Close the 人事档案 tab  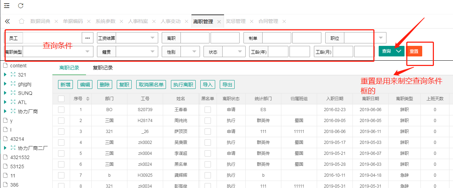154,21
